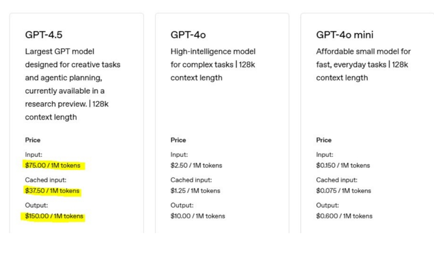Image resolution: width=434 pixels, height=255 pixels.
Task: Select highlighted $37.50 / 1M tokens cached price
Action: pyautogui.click(x=52, y=190)
